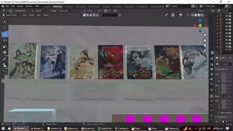Select the Annotate tool
This screenshot has height=131, width=233.
pyautogui.click(x=5, y=59)
